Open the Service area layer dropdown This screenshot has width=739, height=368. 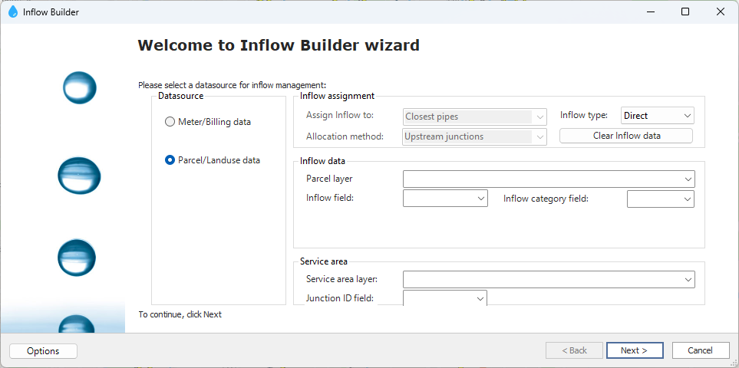(x=549, y=279)
